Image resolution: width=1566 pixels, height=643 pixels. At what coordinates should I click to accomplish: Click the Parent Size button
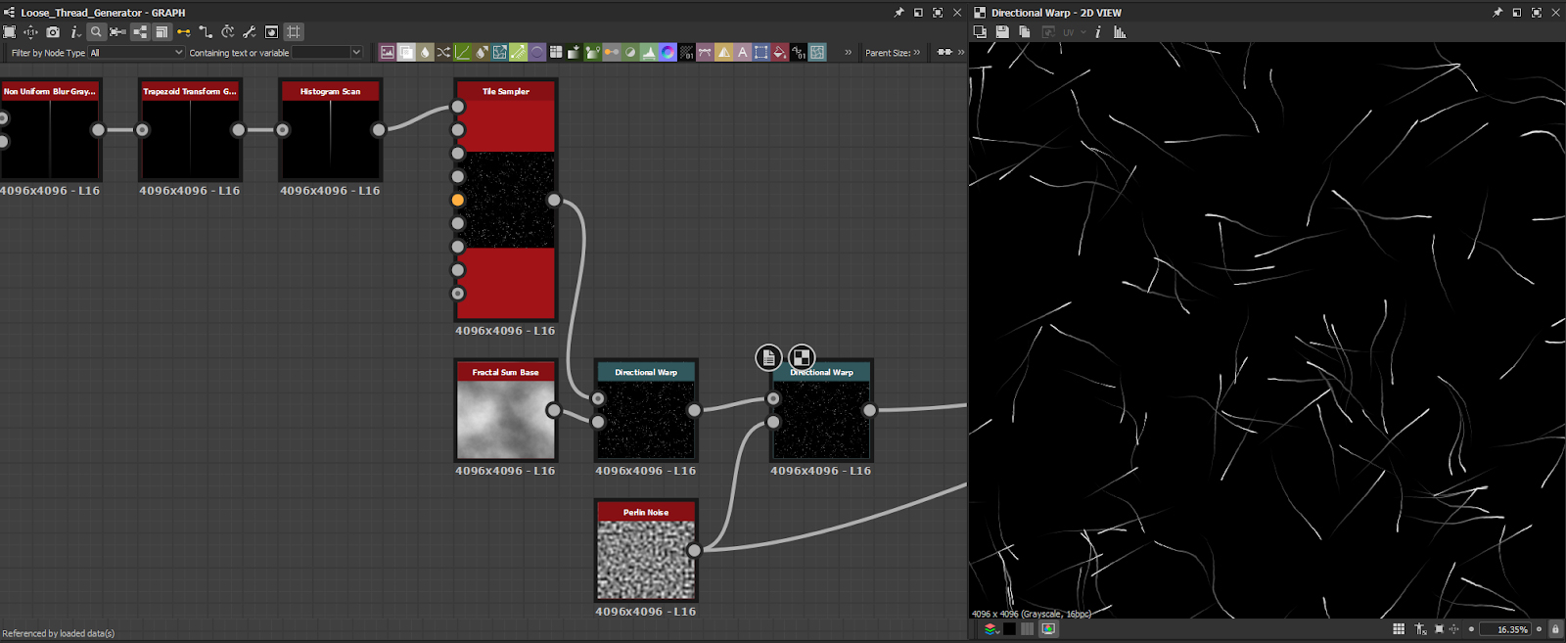[892, 53]
